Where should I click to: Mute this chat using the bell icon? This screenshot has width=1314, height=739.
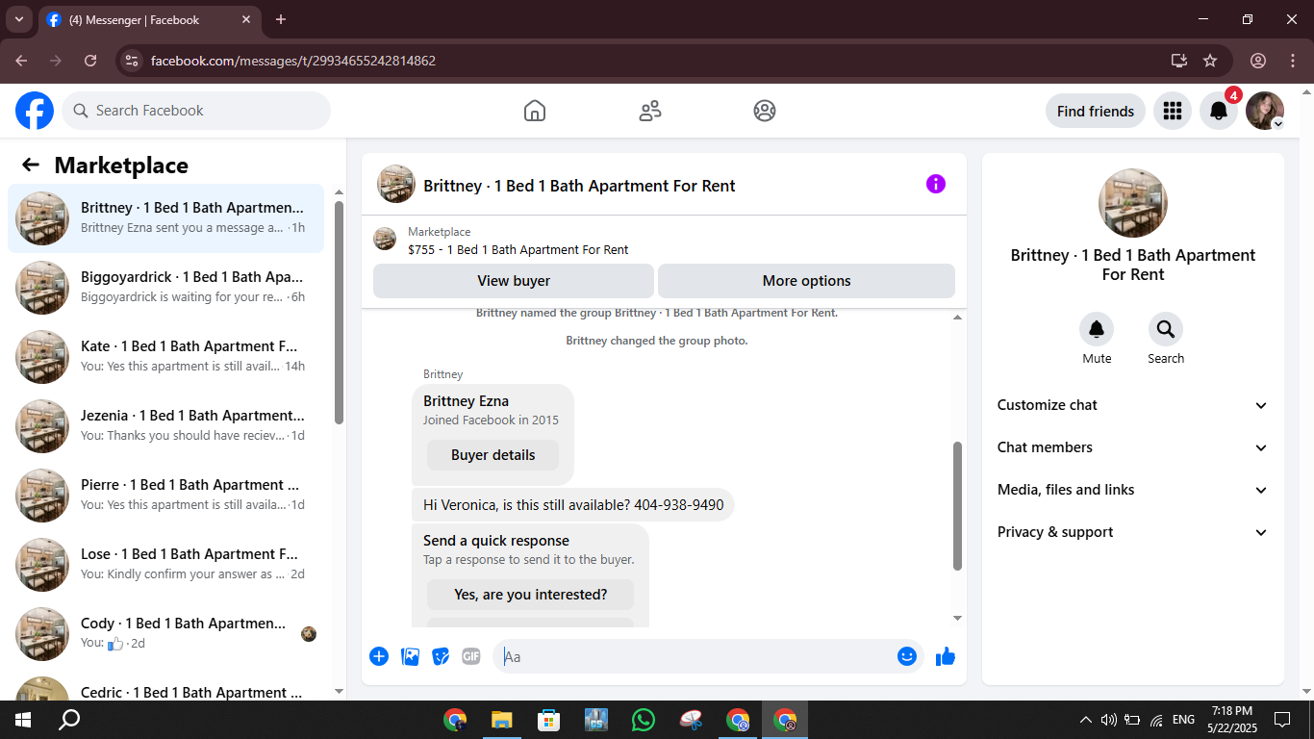[1097, 330]
